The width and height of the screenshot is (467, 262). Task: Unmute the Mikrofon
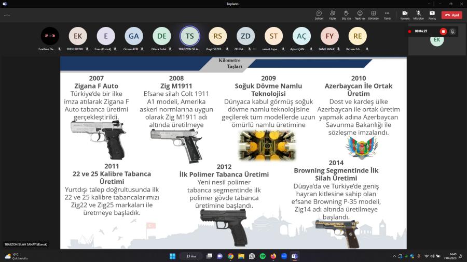tap(418, 15)
